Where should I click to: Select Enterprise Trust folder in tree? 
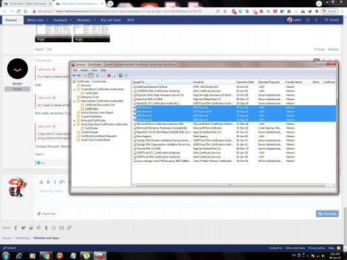(x=90, y=97)
